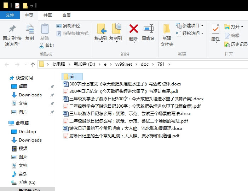Screen dimensions: 248x191
Task: Select 三年级游泳日记怎么写 .pdf file
Action: coord(126,121)
